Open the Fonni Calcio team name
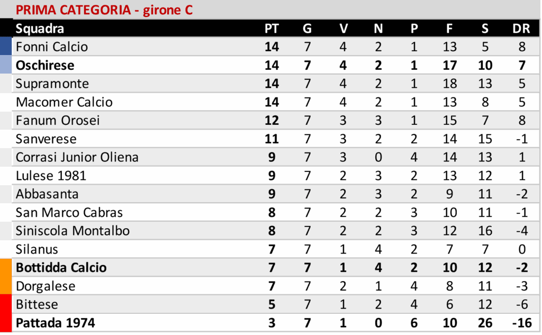 tap(52, 47)
